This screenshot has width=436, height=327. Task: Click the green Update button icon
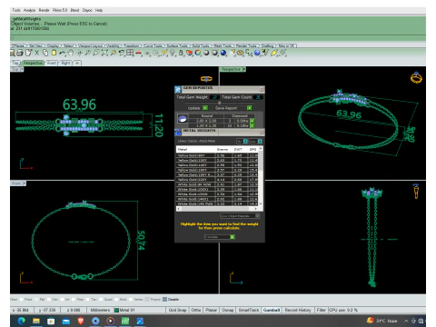205,108
